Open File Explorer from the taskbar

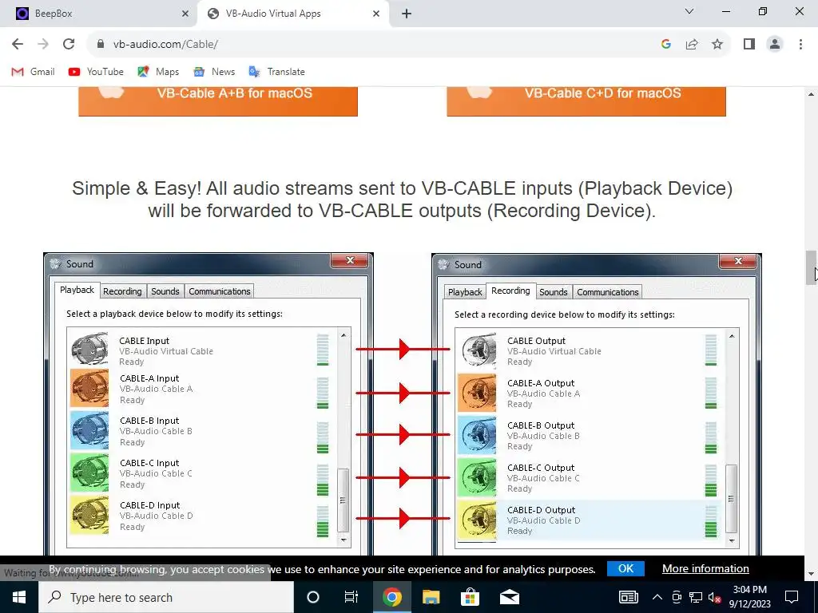(431, 597)
